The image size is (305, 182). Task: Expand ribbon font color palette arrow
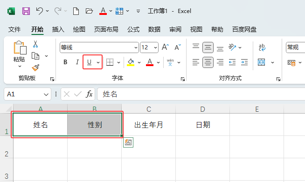159,62
